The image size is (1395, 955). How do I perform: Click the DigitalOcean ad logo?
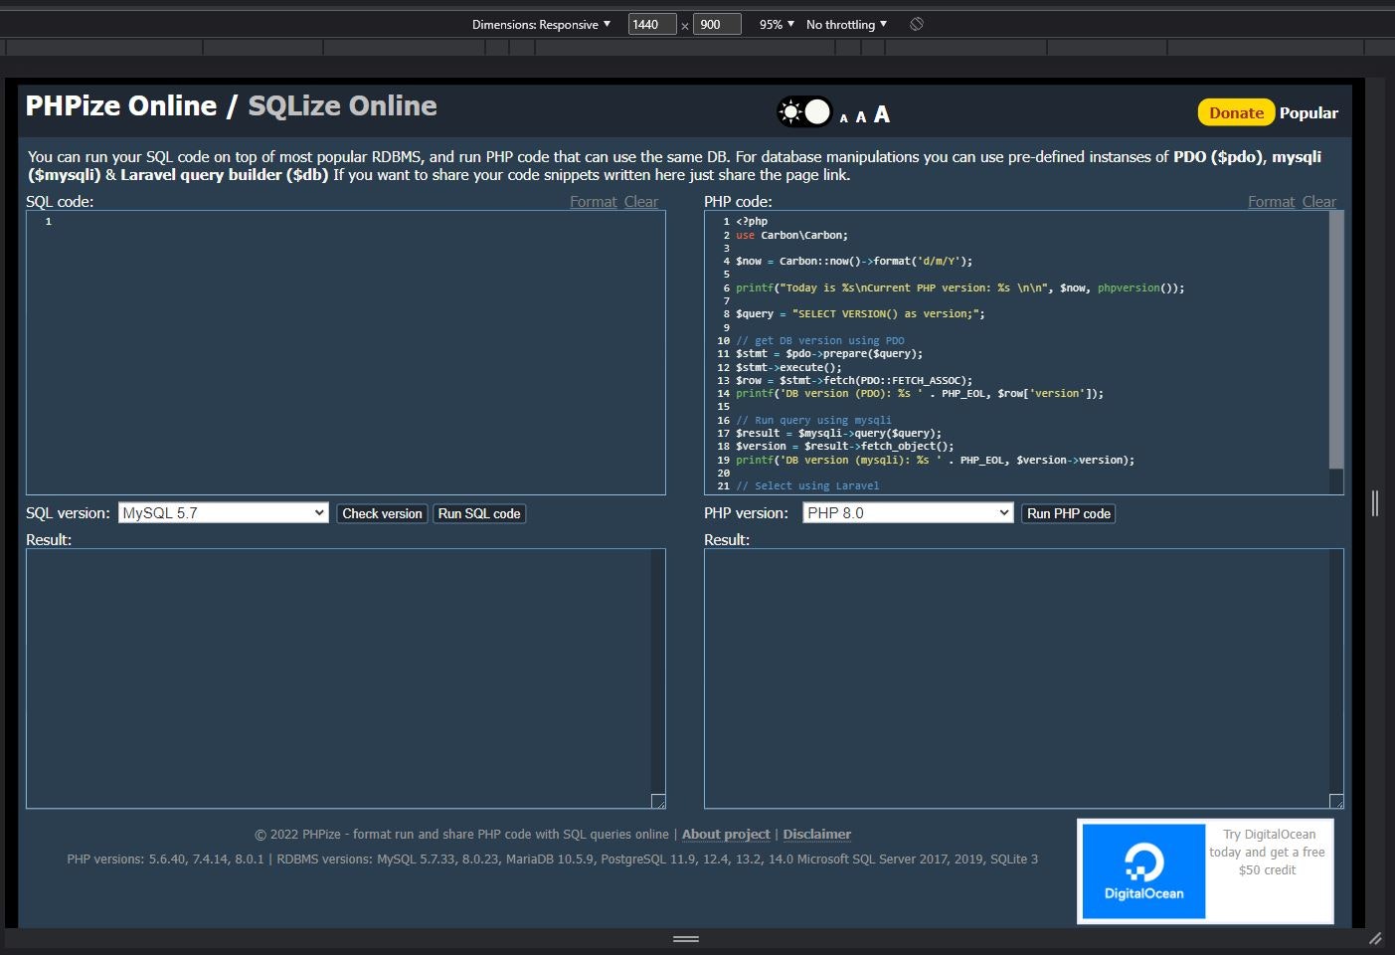click(1143, 871)
